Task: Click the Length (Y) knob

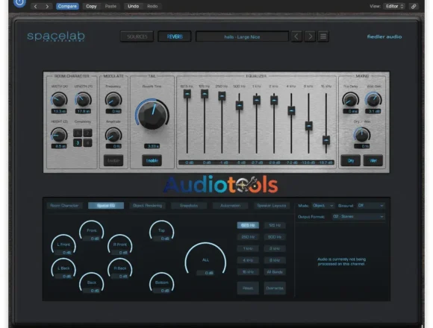Action: tap(83, 100)
